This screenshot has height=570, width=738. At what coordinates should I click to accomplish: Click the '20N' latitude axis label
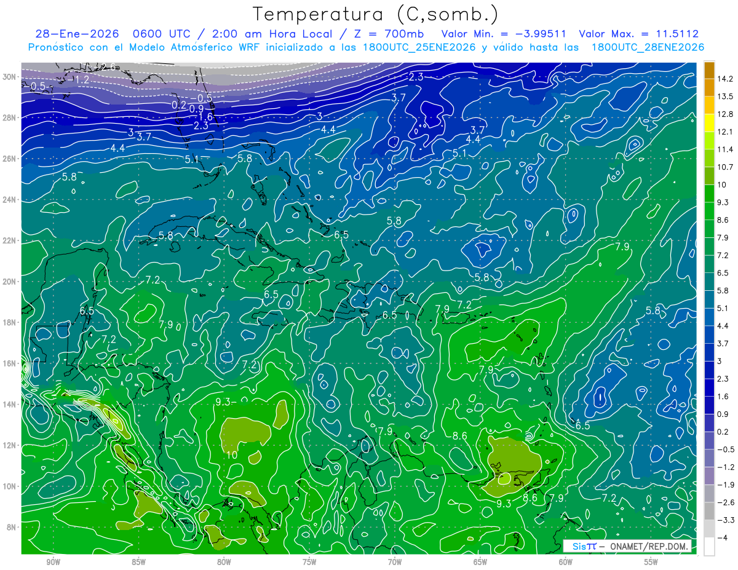coord(10,282)
